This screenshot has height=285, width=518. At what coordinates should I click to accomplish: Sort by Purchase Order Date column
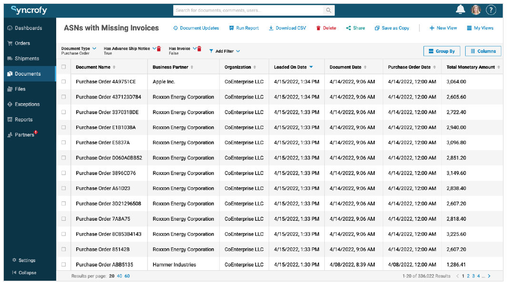(x=434, y=67)
